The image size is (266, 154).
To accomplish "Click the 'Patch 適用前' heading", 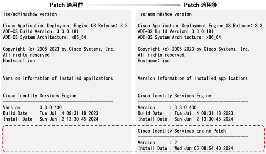I will tap(66, 5).
